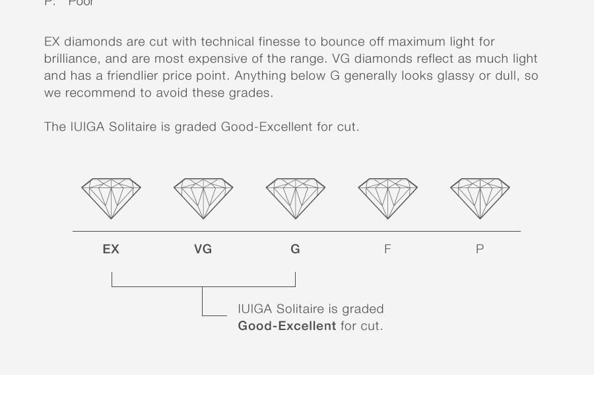Screen dimensions: 594x396
Task: Click the partially visible 'Poor' text at top
Action: (81, 3)
